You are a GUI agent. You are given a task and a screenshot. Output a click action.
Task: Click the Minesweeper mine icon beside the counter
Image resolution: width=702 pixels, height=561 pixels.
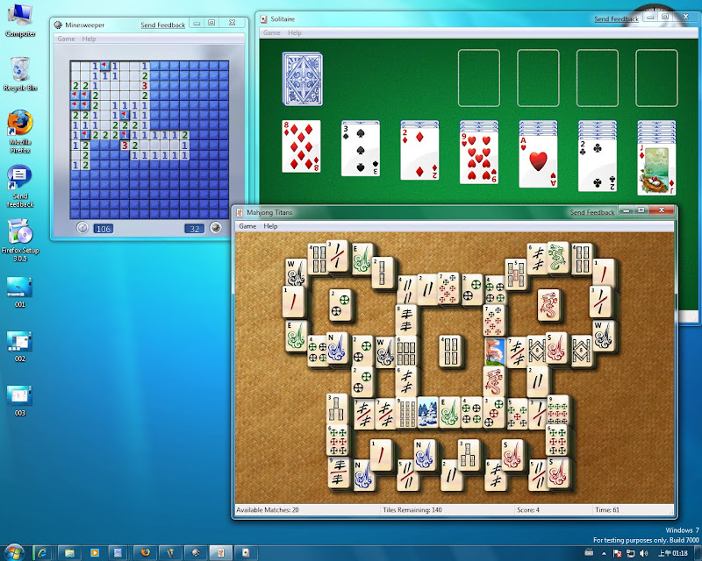pos(215,228)
